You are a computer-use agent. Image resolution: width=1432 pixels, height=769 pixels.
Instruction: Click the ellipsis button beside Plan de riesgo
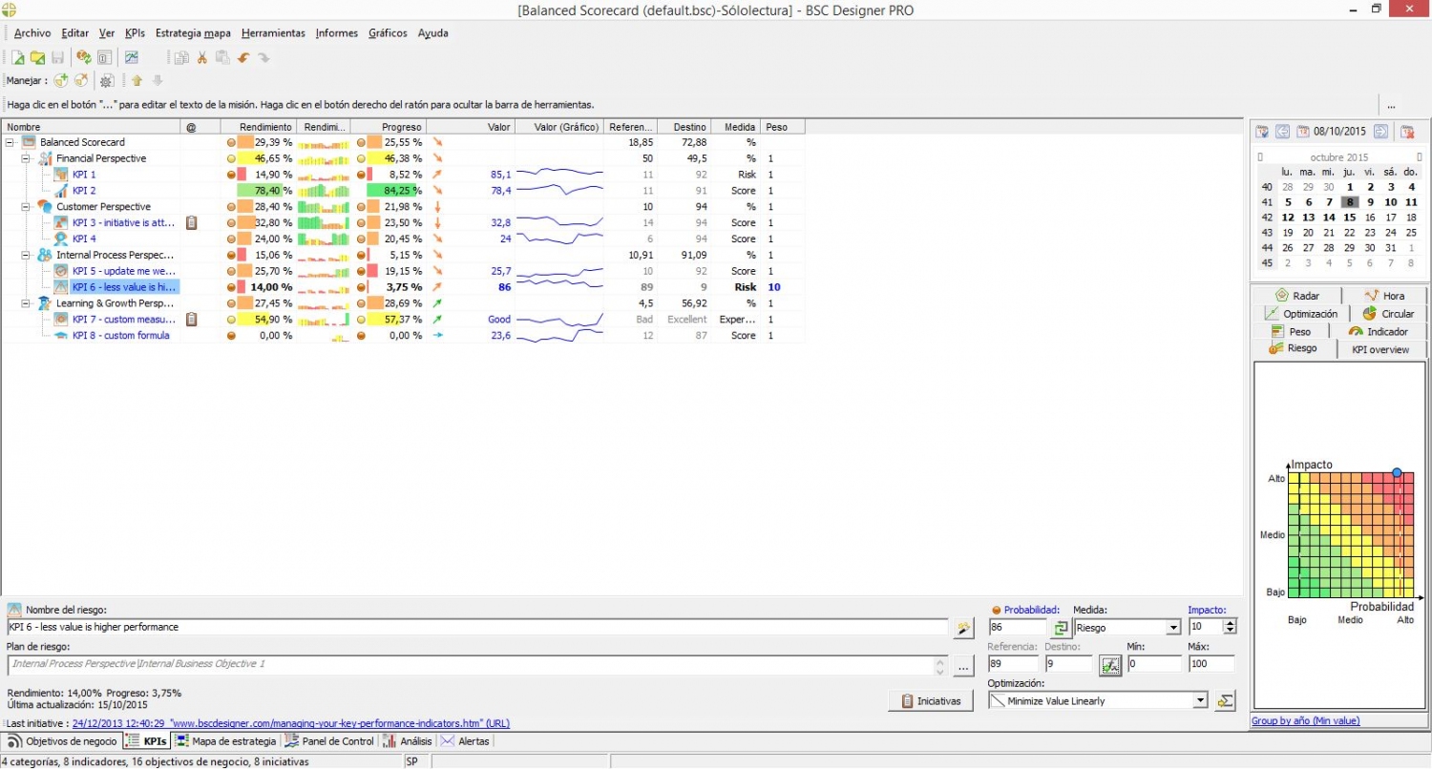pyautogui.click(x=962, y=665)
